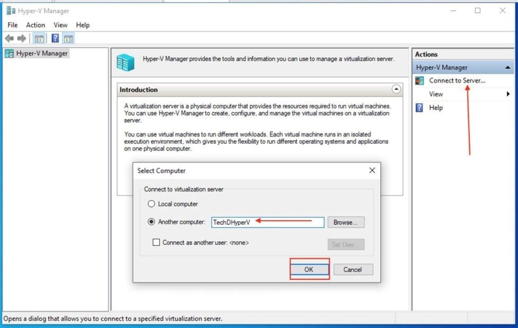
Task: Click the Another computer name text field
Action: coord(267,223)
